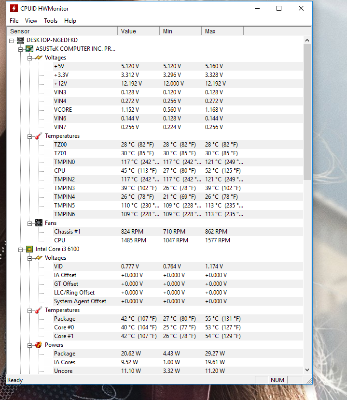Select the Package power row at 20.62 W
The image size is (347, 400).
178,353
